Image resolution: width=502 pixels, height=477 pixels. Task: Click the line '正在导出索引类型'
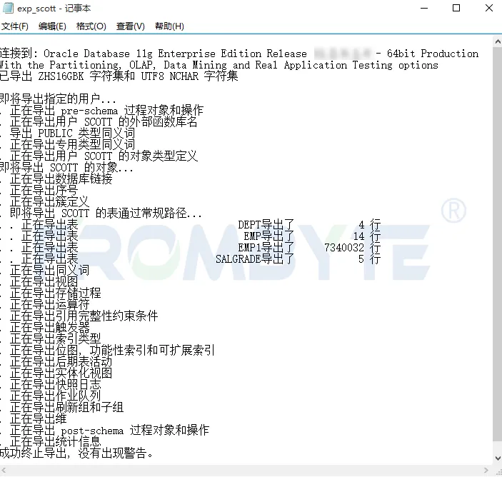pyautogui.click(x=55, y=339)
